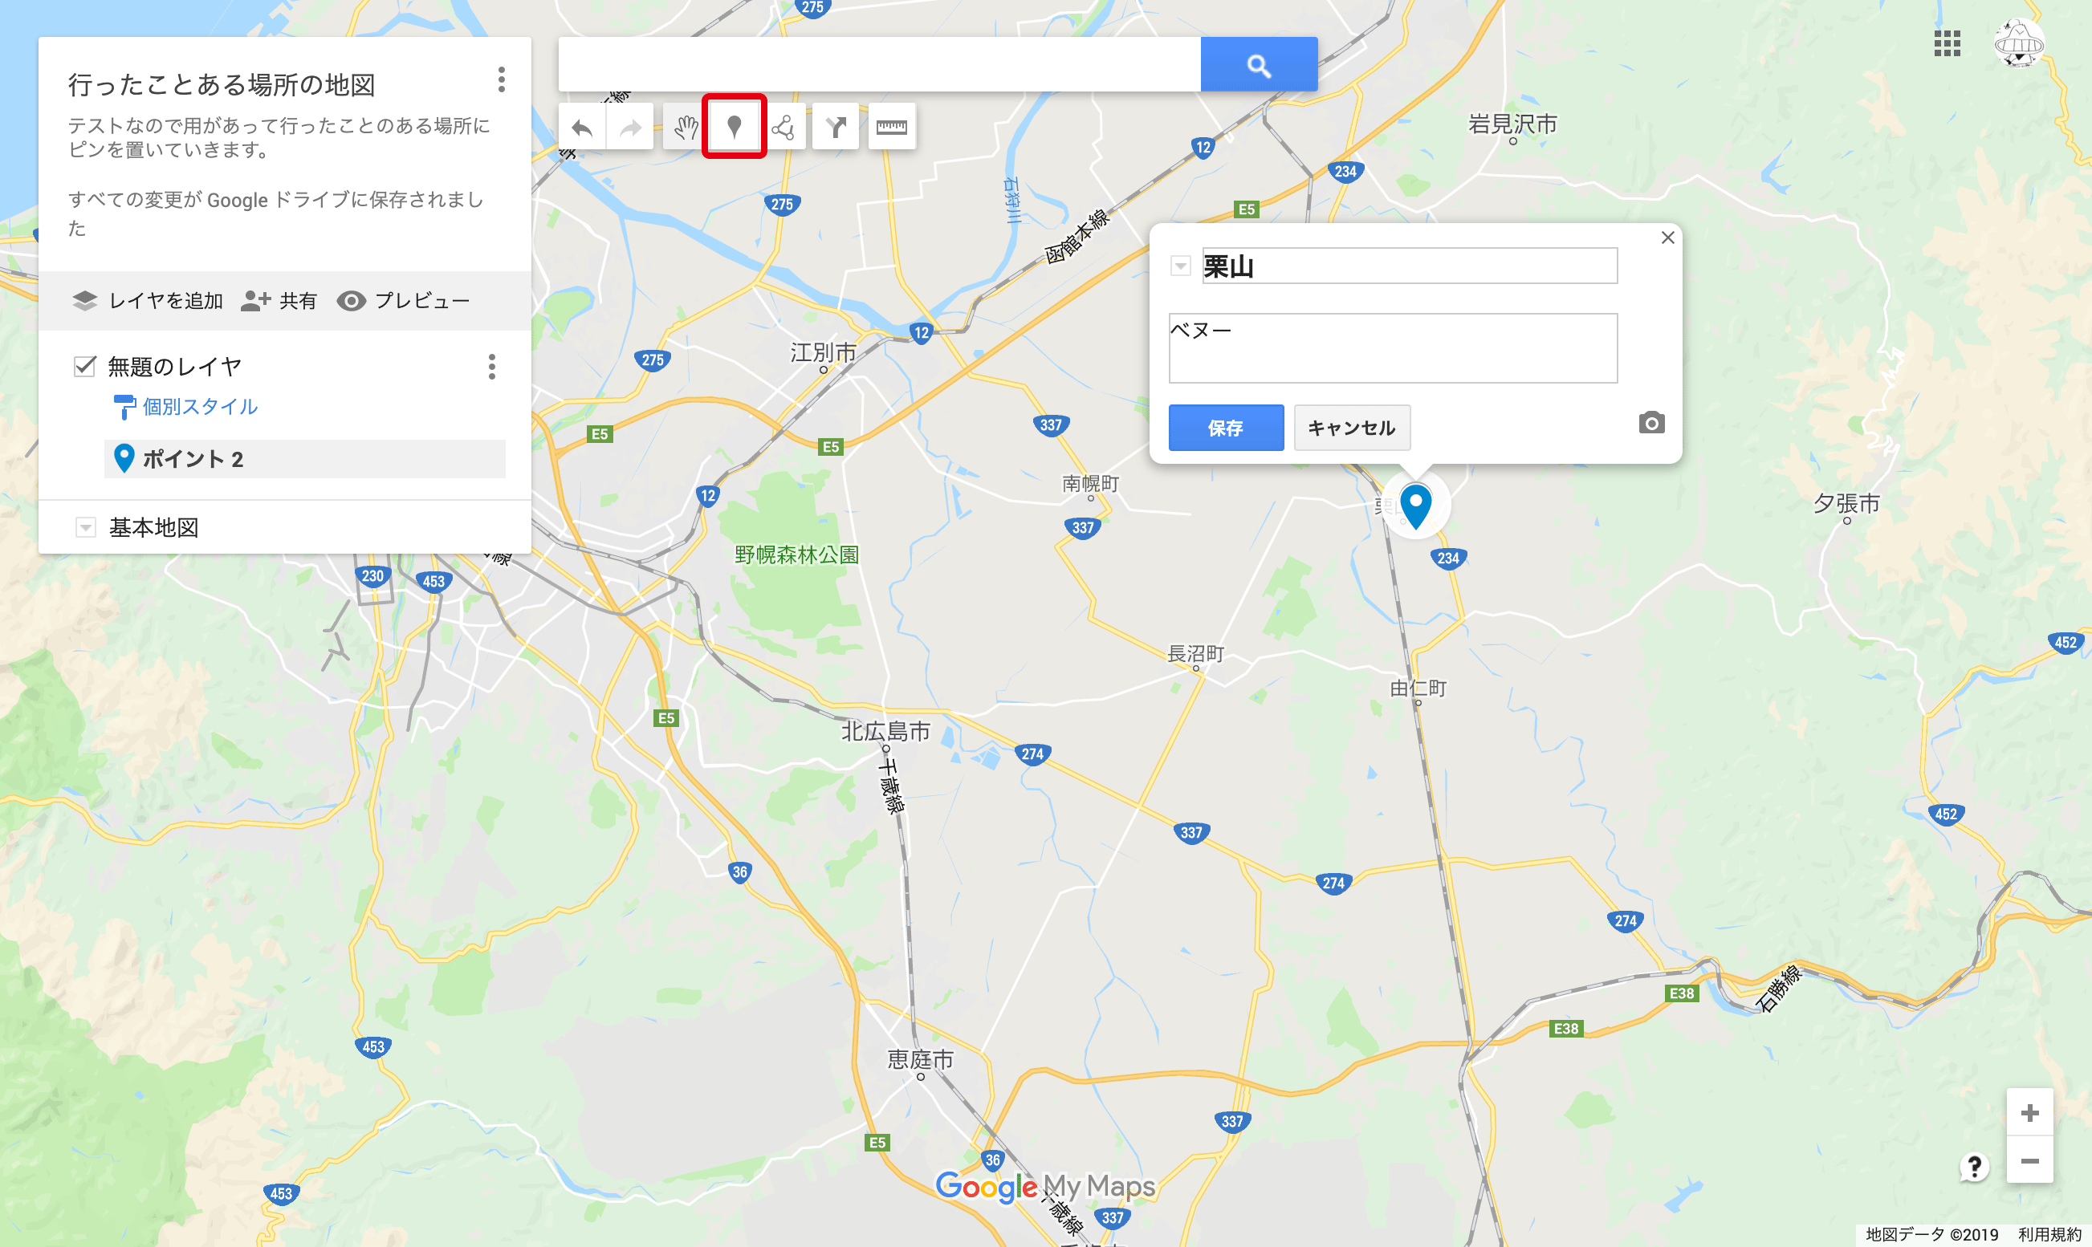Click the キャンセル cancel button
The width and height of the screenshot is (2092, 1247).
(1352, 428)
